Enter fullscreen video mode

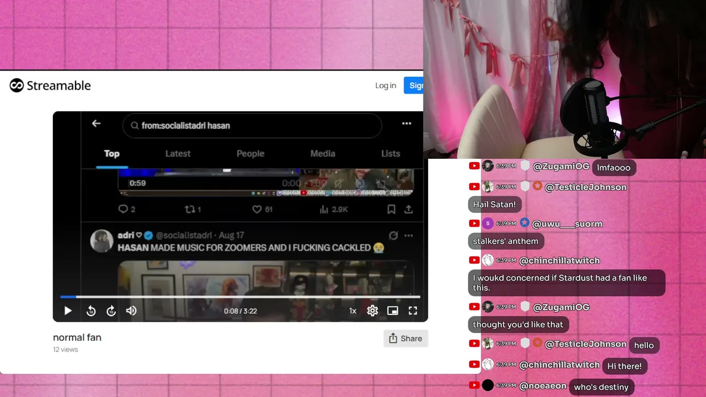coord(413,311)
